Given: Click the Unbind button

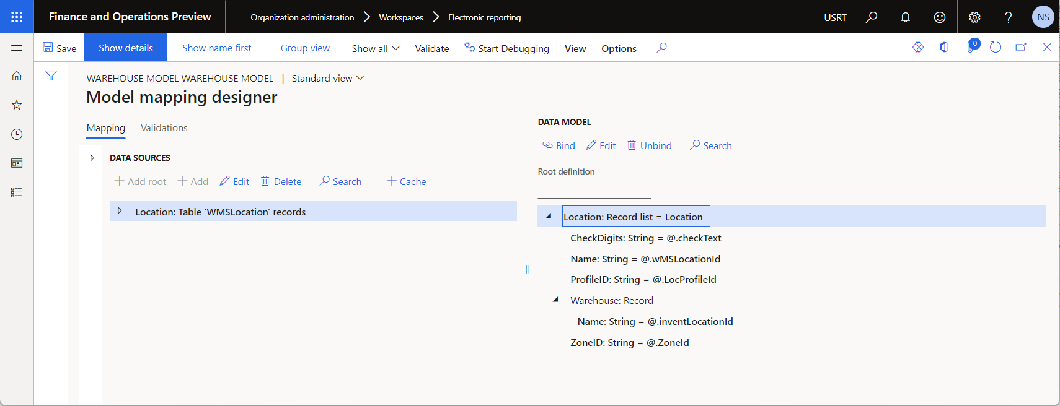Looking at the screenshot, I should 649,145.
